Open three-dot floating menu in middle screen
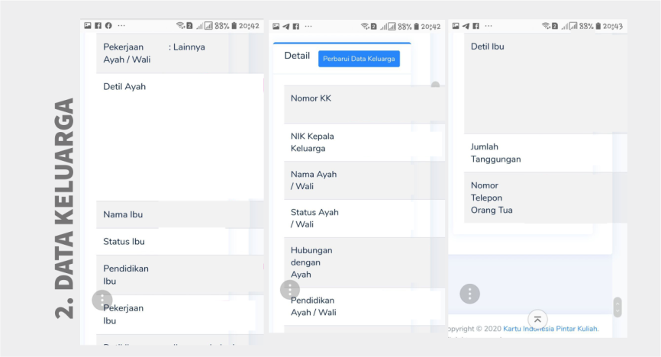 click(x=289, y=290)
